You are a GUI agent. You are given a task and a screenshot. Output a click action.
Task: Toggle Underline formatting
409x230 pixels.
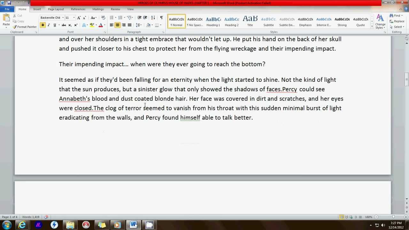tap(55, 25)
